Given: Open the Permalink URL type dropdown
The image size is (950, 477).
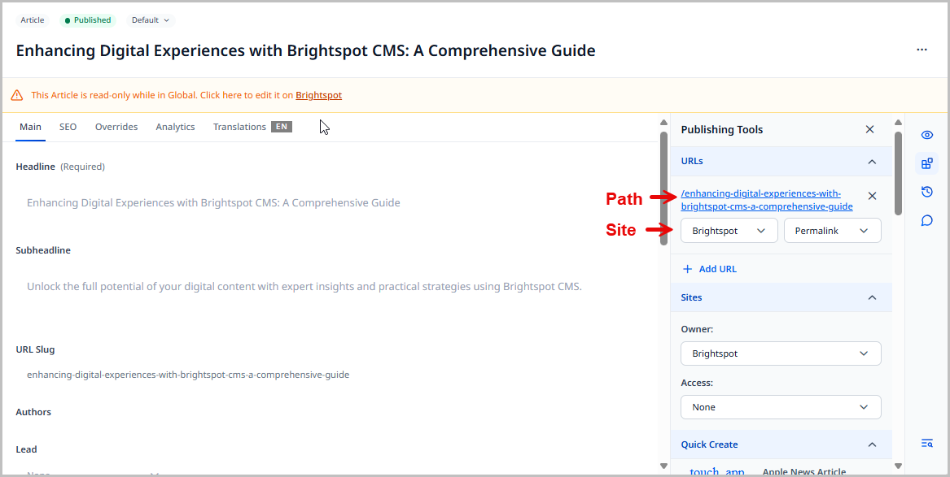Looking at the screenshot, I should [832, 230].
